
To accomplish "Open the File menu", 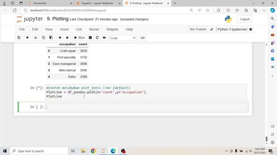I will click(x=22, y=29).
